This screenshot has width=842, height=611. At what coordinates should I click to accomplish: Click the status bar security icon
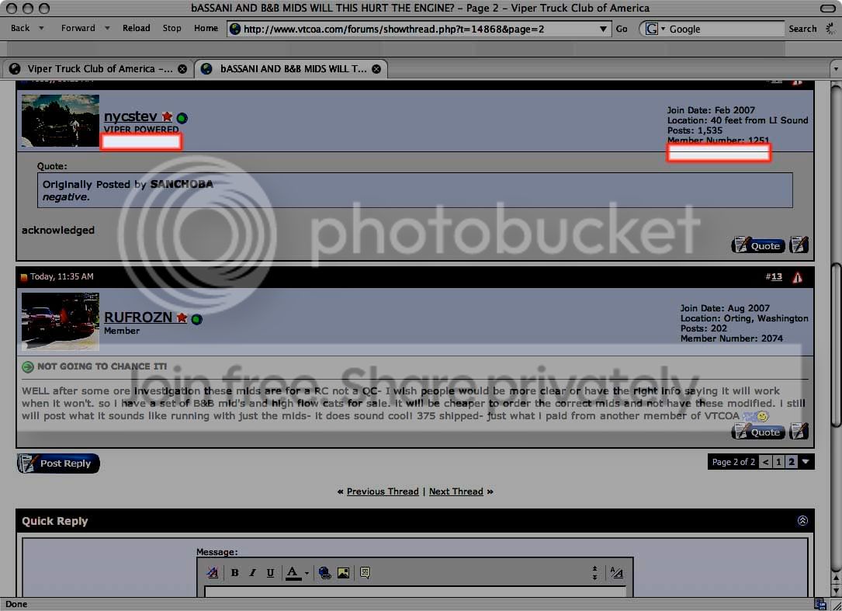tap(819, 604)
